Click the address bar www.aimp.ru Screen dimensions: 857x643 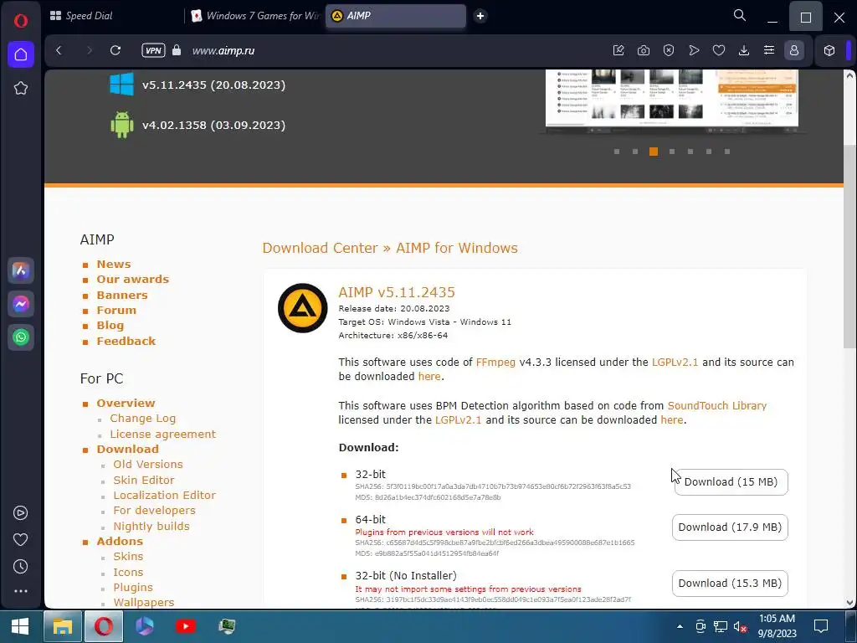[x=223, y=51]
